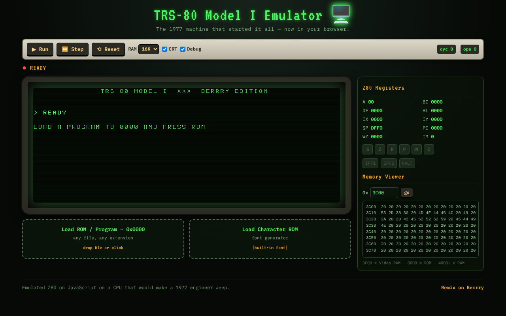Screen dimensions: 506x316
Task: Toggle the CRT effect checkbox
Action: click(164, 49)
